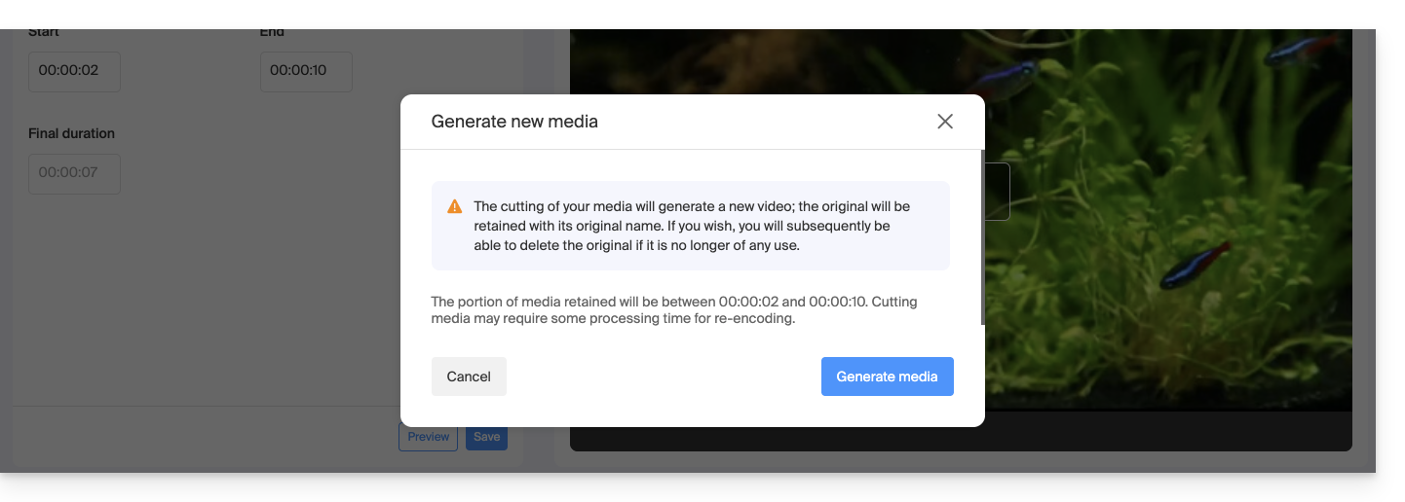Image resolution: width=1405 pixels, height=502 pixels.
Task: Click the dialog's vertical scrollbar
Action: click(981, 237)
